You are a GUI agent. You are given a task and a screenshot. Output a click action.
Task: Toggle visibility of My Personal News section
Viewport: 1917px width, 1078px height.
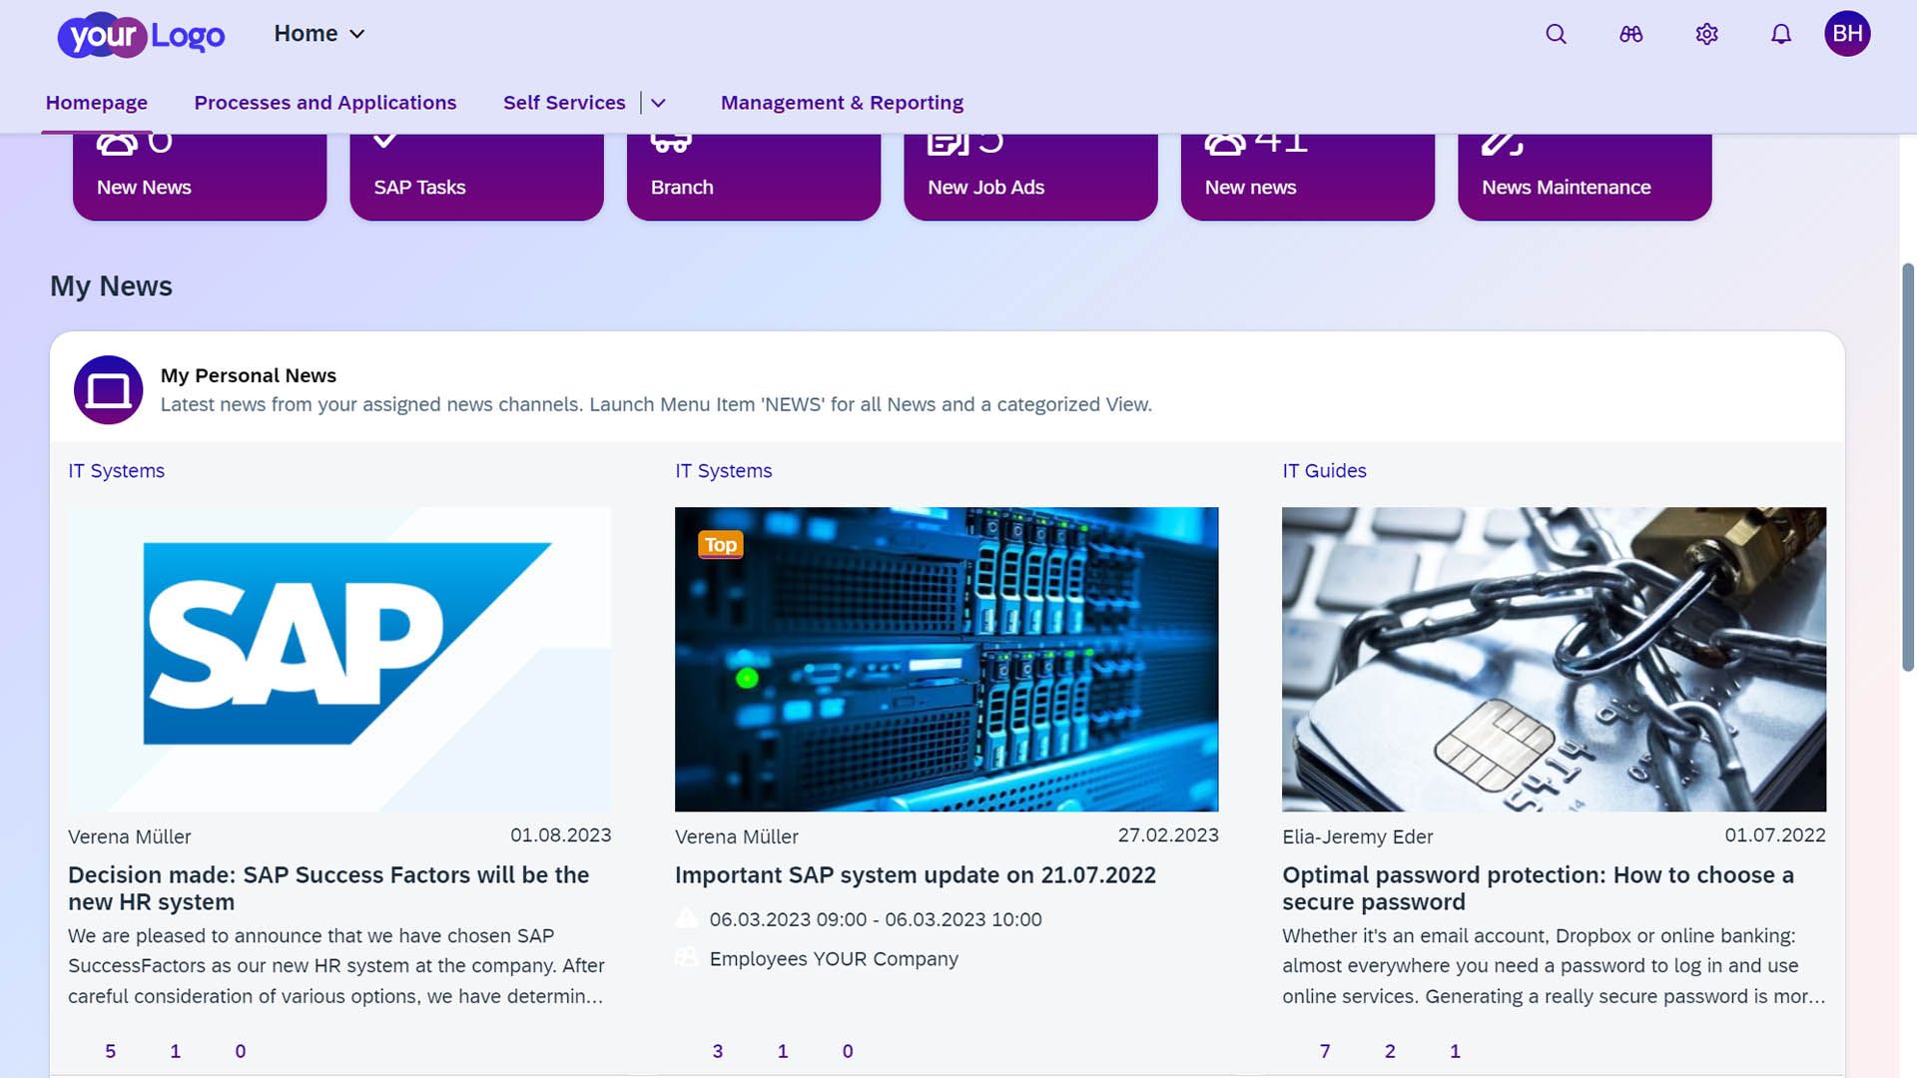(x=108, y=388)
